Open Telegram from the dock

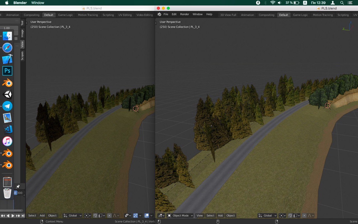[7, 106]
